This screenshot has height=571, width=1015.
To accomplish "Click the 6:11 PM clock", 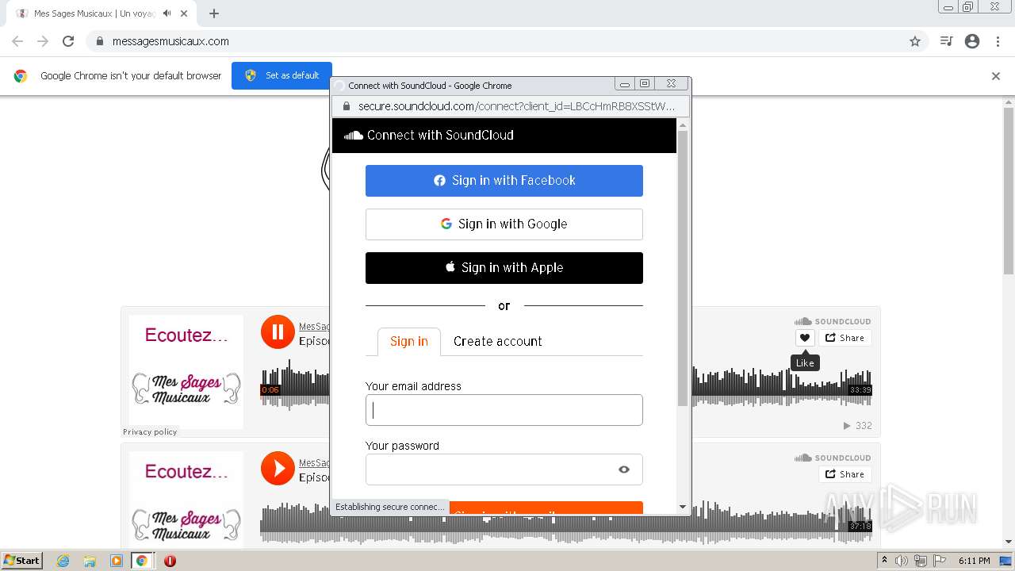I will click(974, 561).
